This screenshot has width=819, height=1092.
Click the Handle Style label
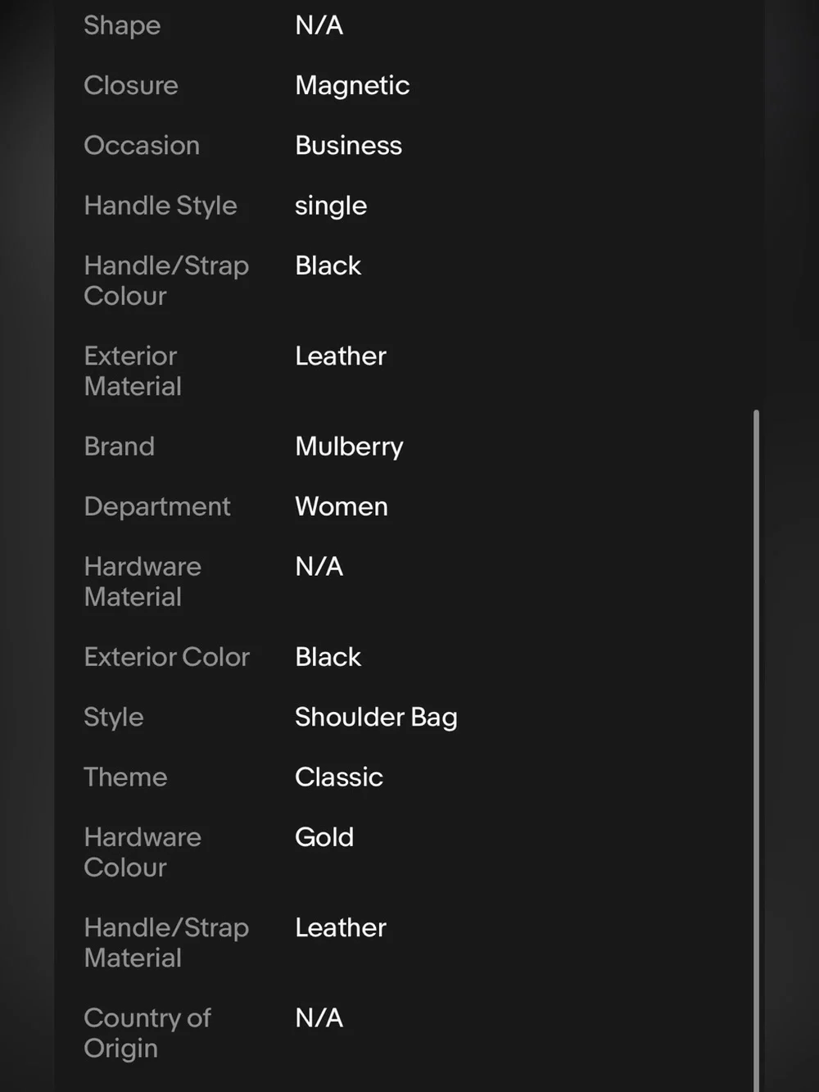161,206
